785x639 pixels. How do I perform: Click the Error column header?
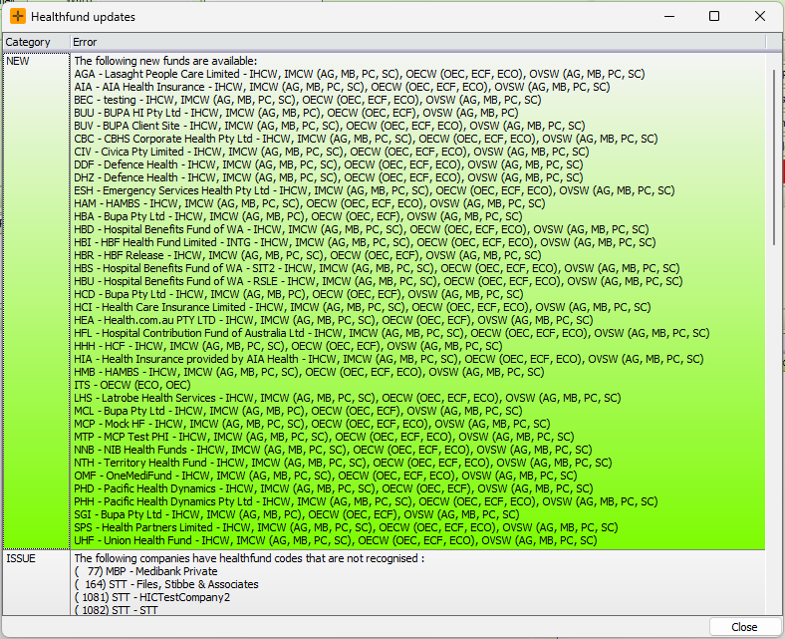pyautogui.click(x=417, y=42)
